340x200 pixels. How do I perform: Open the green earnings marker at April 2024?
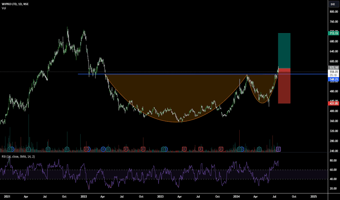point(259,149)
